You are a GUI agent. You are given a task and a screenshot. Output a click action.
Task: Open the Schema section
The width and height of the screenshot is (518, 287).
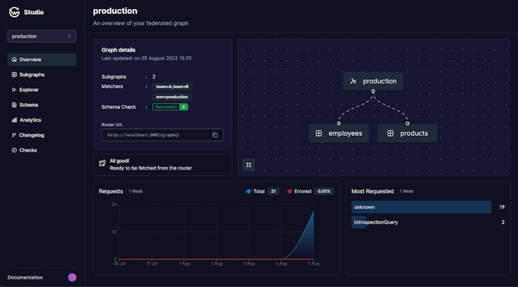pyautogui.click(x=28, y=105)
